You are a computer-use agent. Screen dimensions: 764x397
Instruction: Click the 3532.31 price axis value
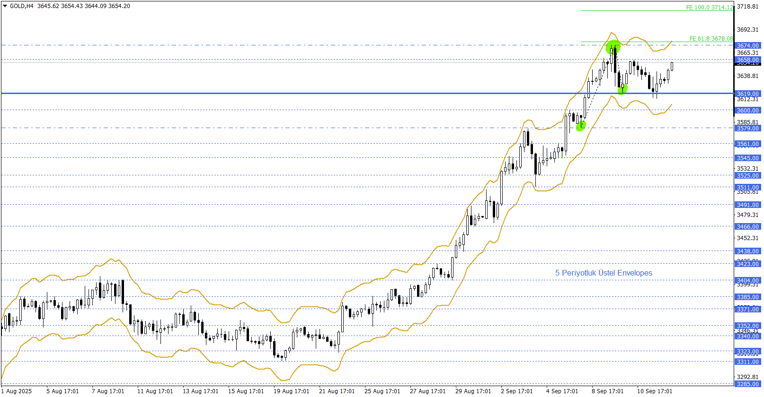tap(748, 169)
